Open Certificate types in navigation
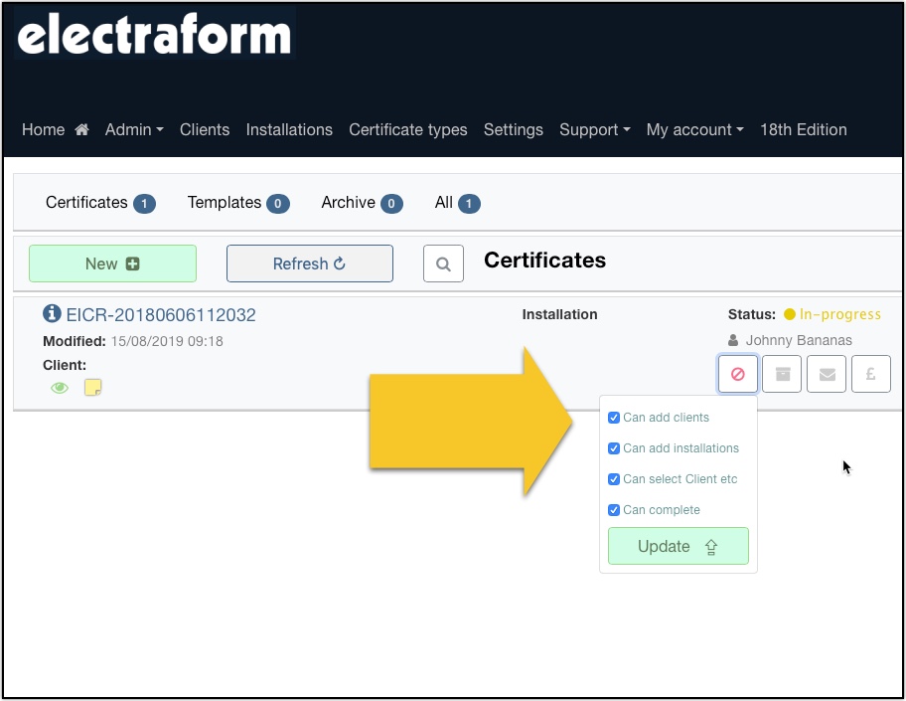This screenshot has width=906, height=701. coord(408,129)
